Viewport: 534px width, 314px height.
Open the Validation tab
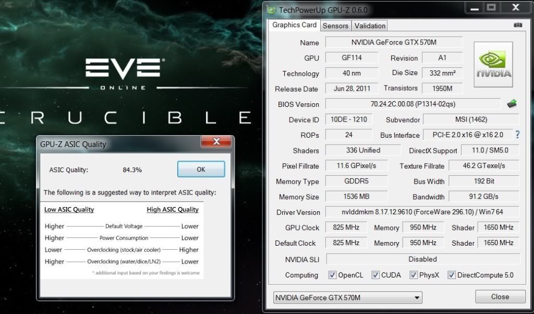[x=370, y=26]
